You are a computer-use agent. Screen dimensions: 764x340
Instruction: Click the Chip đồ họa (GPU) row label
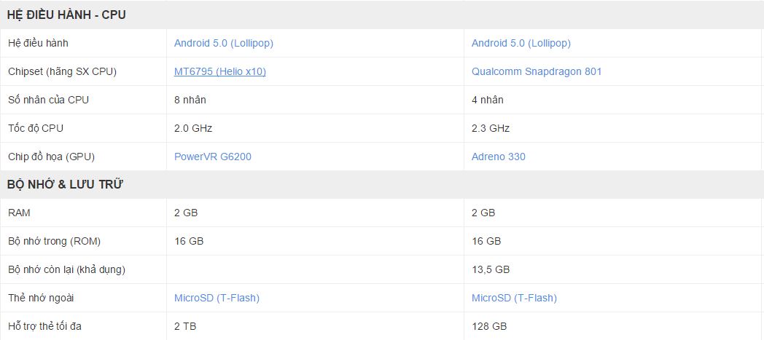click(52, 157)
